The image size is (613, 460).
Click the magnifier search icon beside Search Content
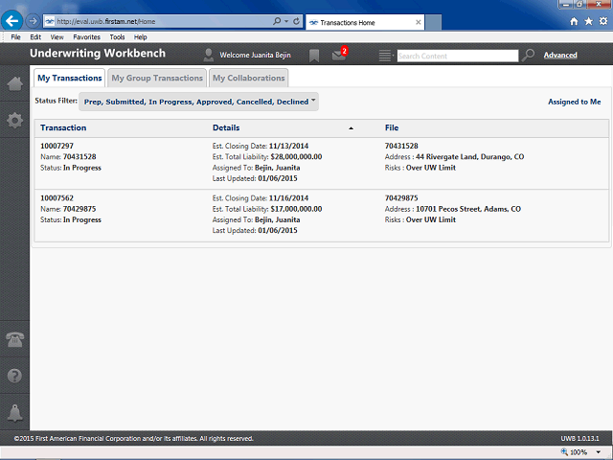coord(528,56)
